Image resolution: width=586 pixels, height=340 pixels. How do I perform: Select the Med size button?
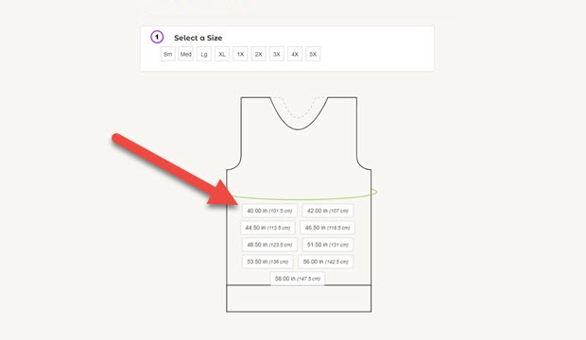coord(186,54)
